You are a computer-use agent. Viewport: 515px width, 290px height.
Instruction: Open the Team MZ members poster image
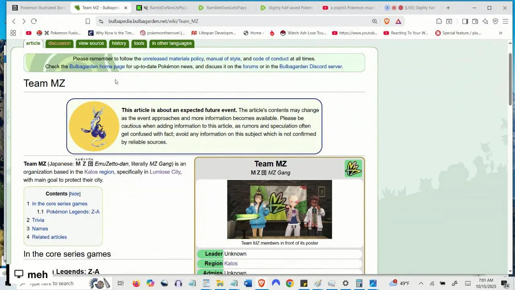280,209
